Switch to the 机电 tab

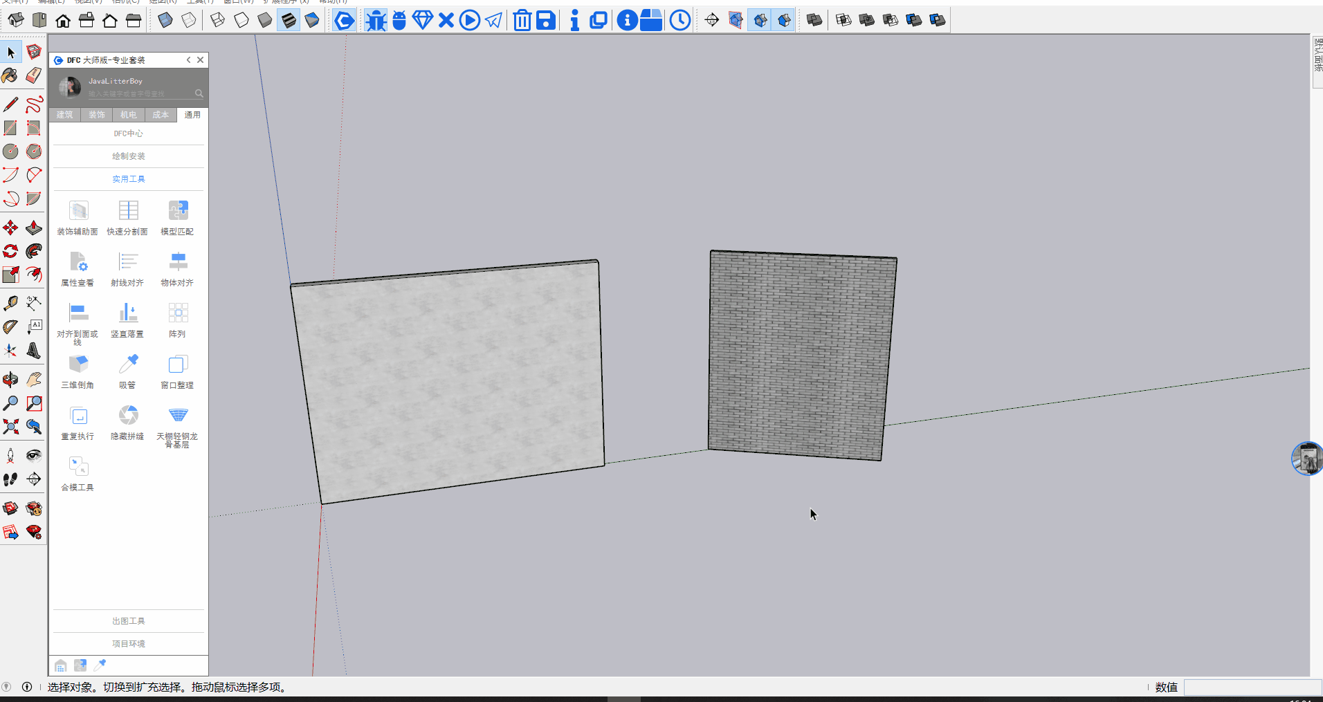coord(128,115)
